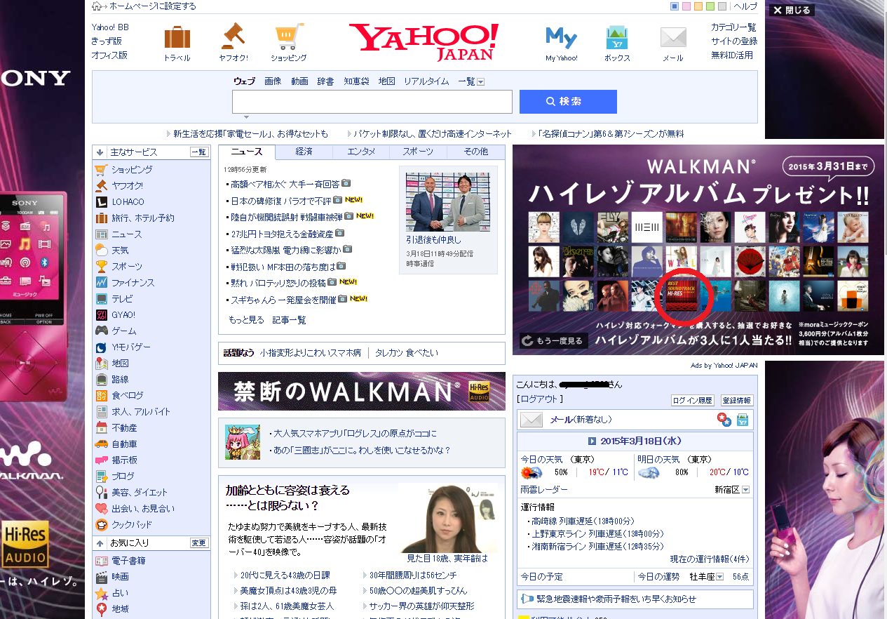This screenshot has height=619, width=887.
Task: Click the small box icon in mail row
Action: (x=743, y=420)
